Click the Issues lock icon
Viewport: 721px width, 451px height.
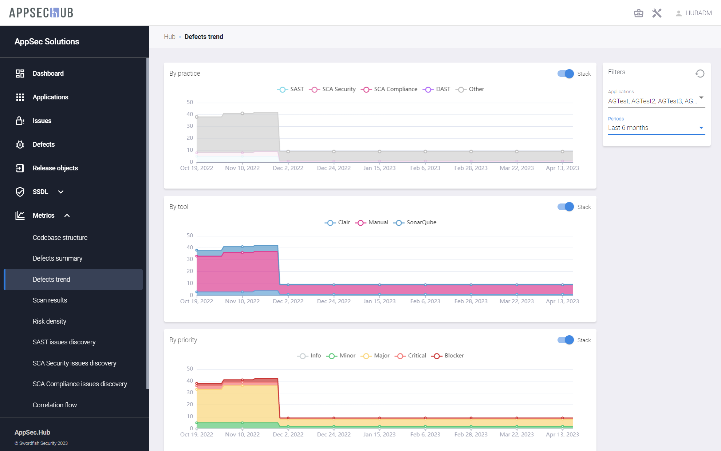(20, 121)
